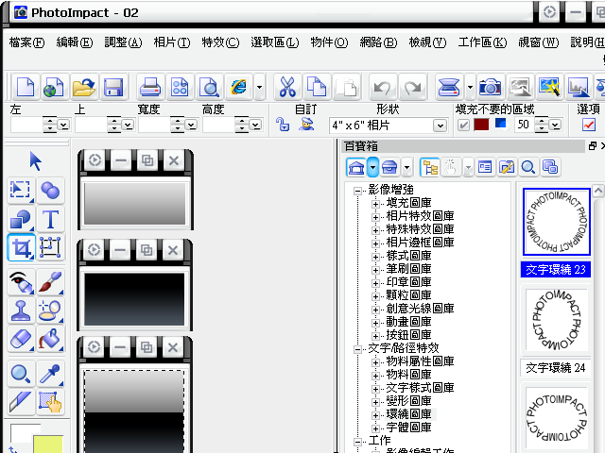
Task: Preview in browser with Internet Explorer icon
Action: click(239, 87)
